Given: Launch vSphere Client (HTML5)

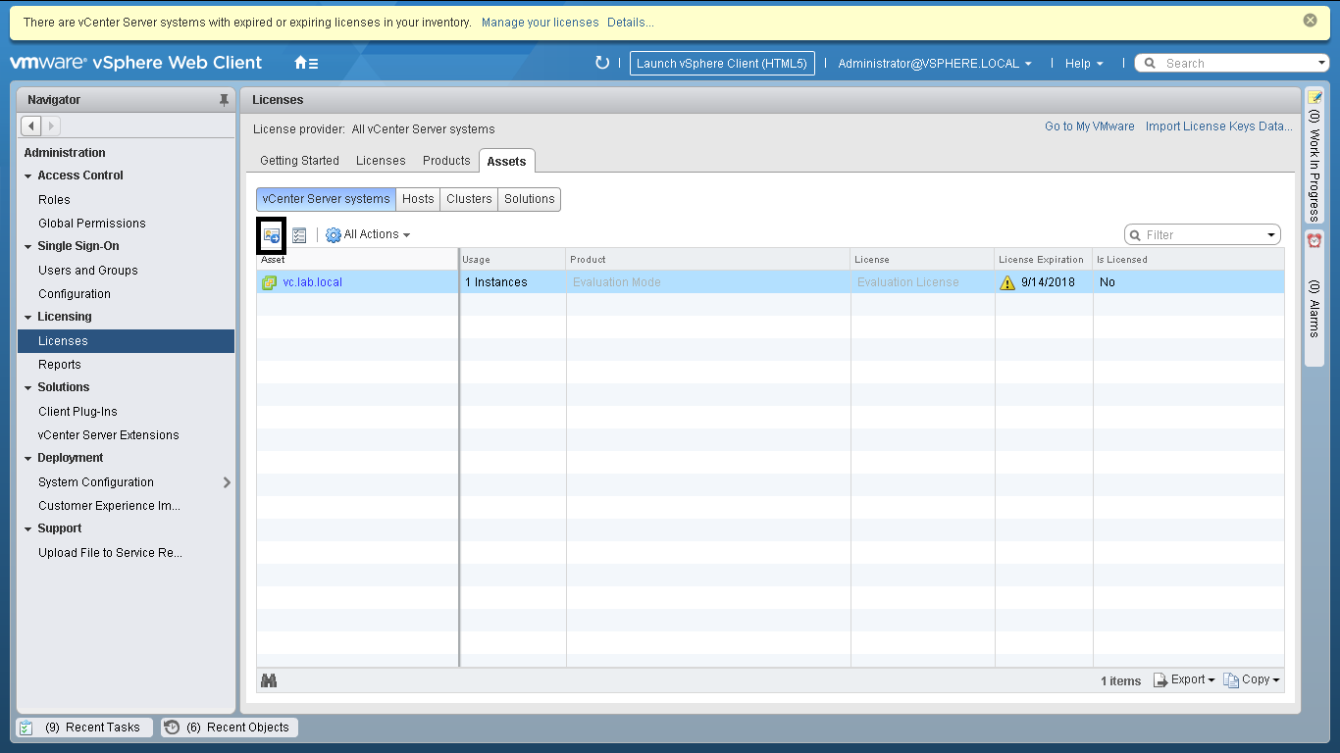Looking at the screenshot, I should (x=721, y=63).
